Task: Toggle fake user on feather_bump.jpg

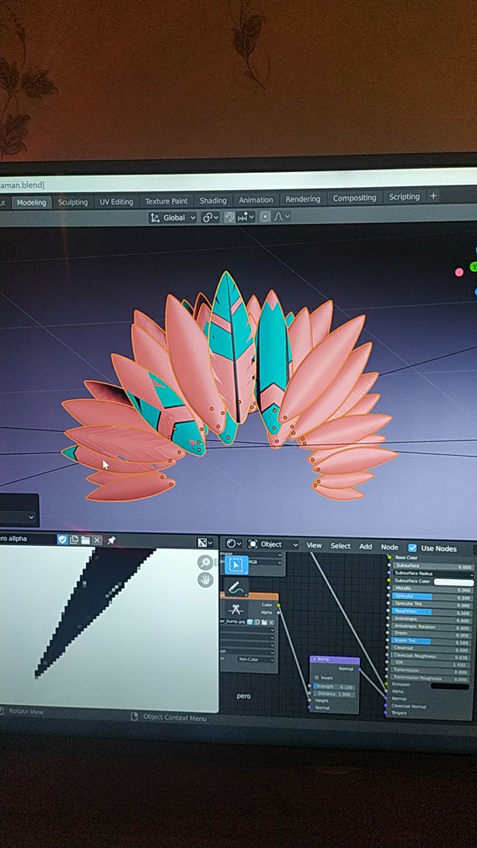Action: (250, 622)
